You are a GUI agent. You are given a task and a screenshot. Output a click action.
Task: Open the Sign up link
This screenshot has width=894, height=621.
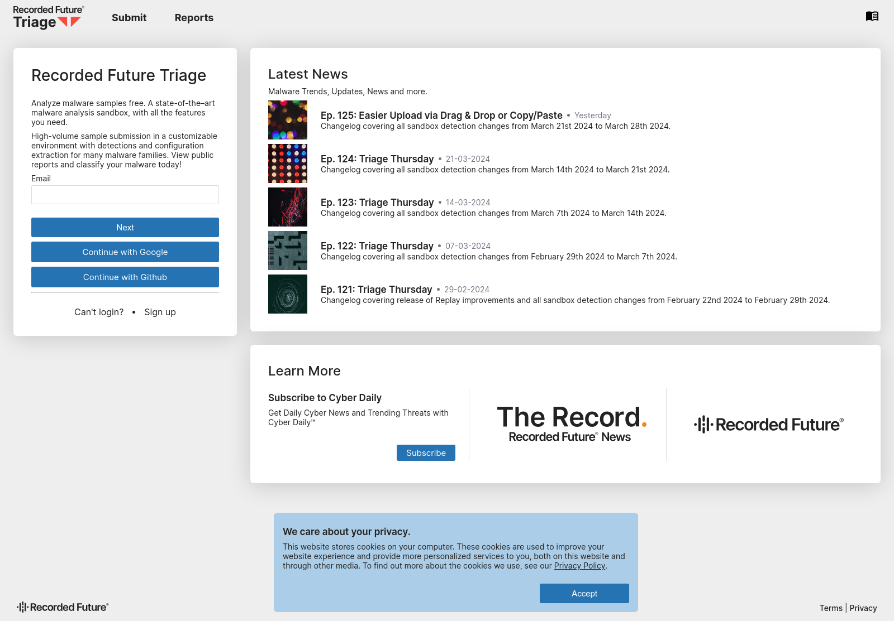160,312
